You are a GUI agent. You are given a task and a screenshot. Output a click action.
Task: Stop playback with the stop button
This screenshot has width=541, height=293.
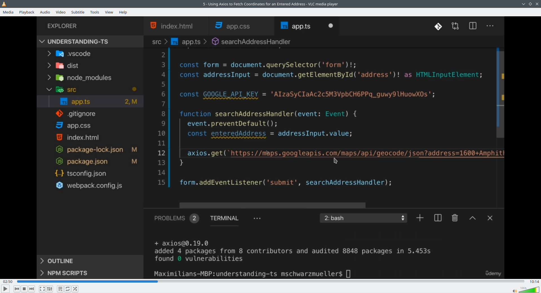(24, 289)
